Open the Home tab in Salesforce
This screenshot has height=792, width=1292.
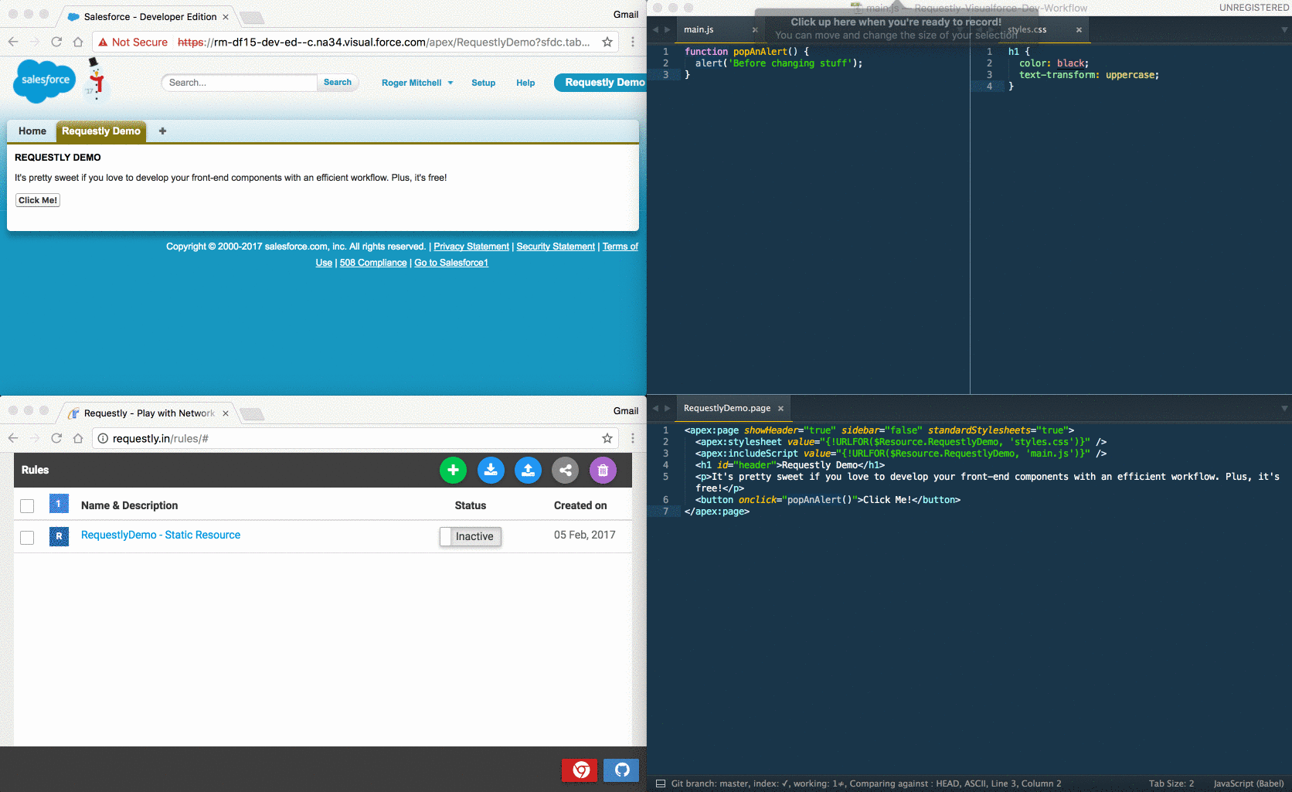[32, 131]
